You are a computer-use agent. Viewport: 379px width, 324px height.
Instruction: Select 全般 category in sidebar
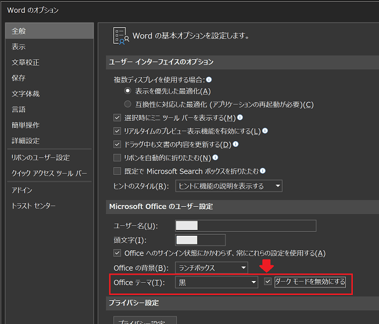(x=49, y=31)
